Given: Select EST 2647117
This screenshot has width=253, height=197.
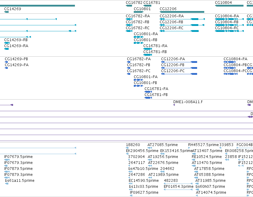Looking at the screenshot, I should point(137,163).
